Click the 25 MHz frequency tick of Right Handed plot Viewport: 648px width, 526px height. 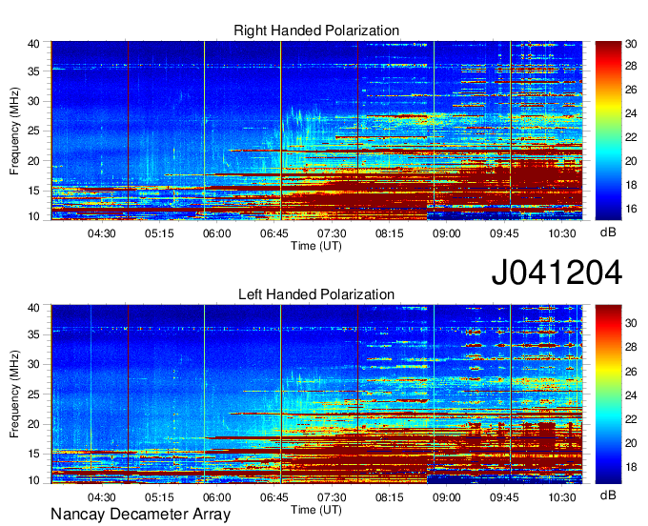click(x=33, y=131)
